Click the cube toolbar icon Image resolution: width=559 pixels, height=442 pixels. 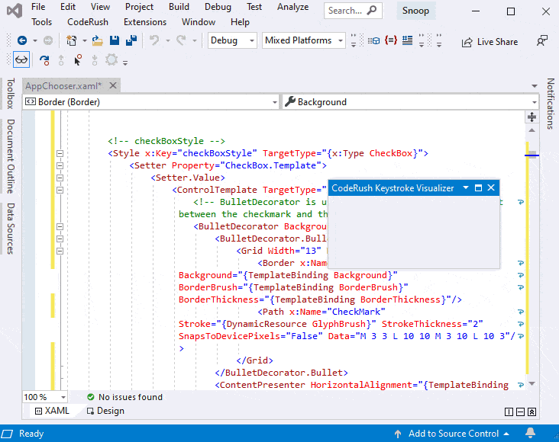pos(373,41)
